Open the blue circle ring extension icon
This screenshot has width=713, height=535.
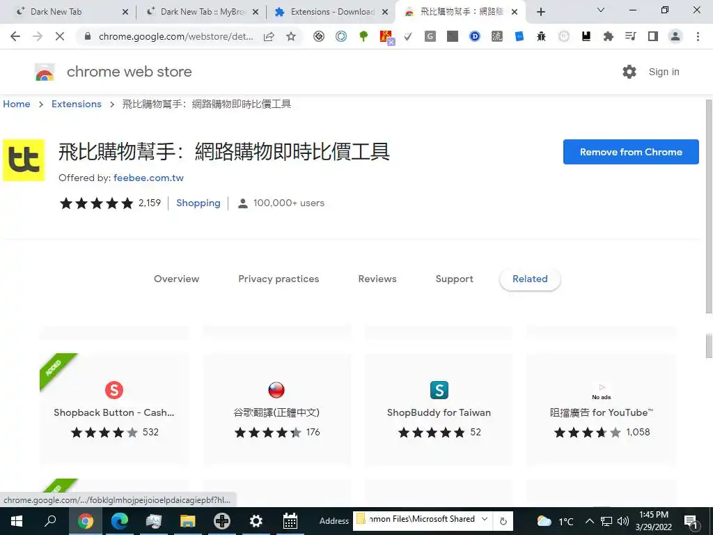coord(341,36)
